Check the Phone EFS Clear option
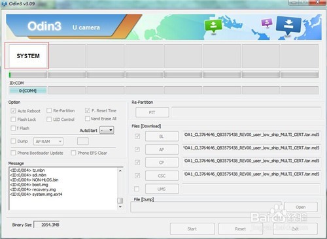Screen dimensions: 327x239 [73, 153]
